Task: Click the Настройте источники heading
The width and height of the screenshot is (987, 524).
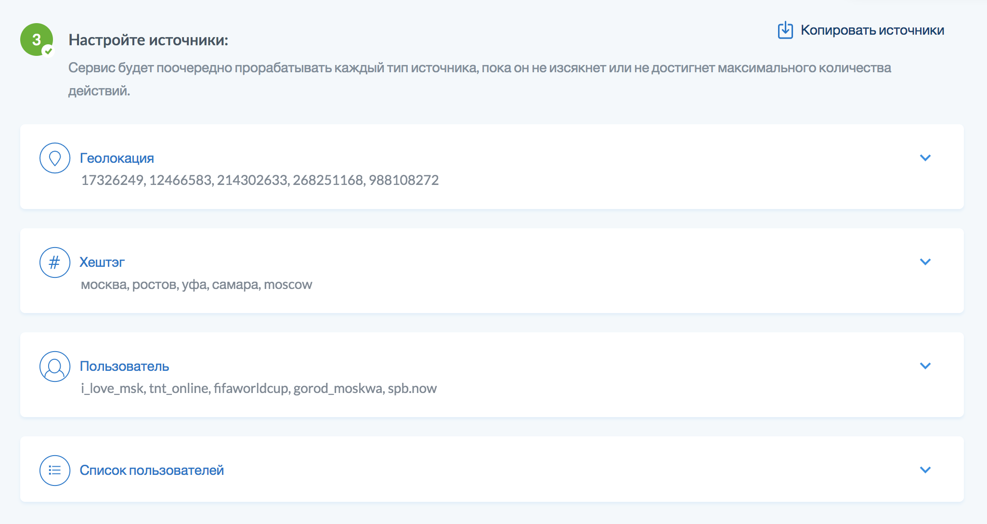Action: coord(148,40)
